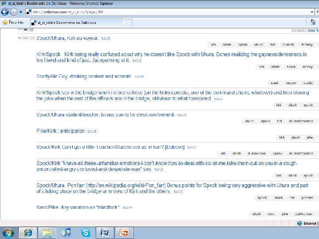The height and width of the screenshot is (239, 319).
Task: Save the 'Pike/Kirk ; anticipation' bookmark
Action: (x=92, y=131)
